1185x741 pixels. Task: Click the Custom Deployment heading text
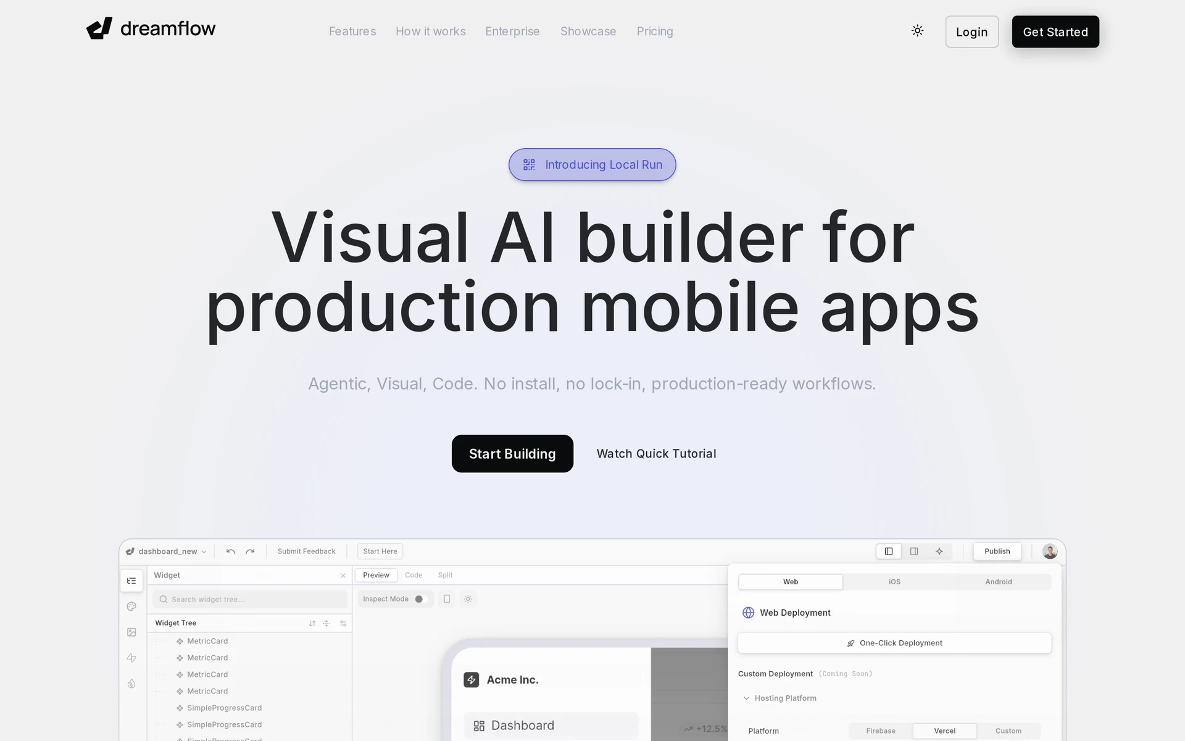775,674
